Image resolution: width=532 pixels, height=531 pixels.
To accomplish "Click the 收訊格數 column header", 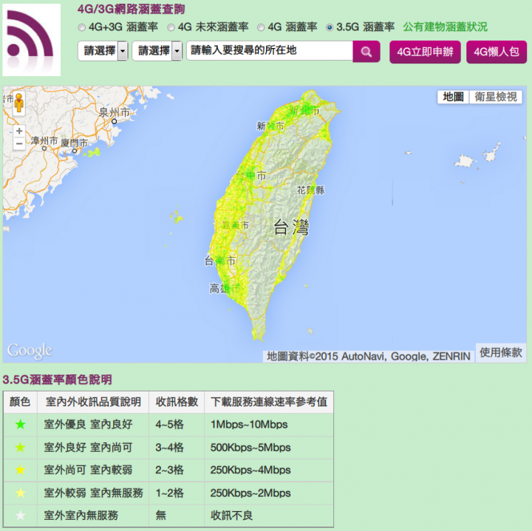I will click(177, 402).
